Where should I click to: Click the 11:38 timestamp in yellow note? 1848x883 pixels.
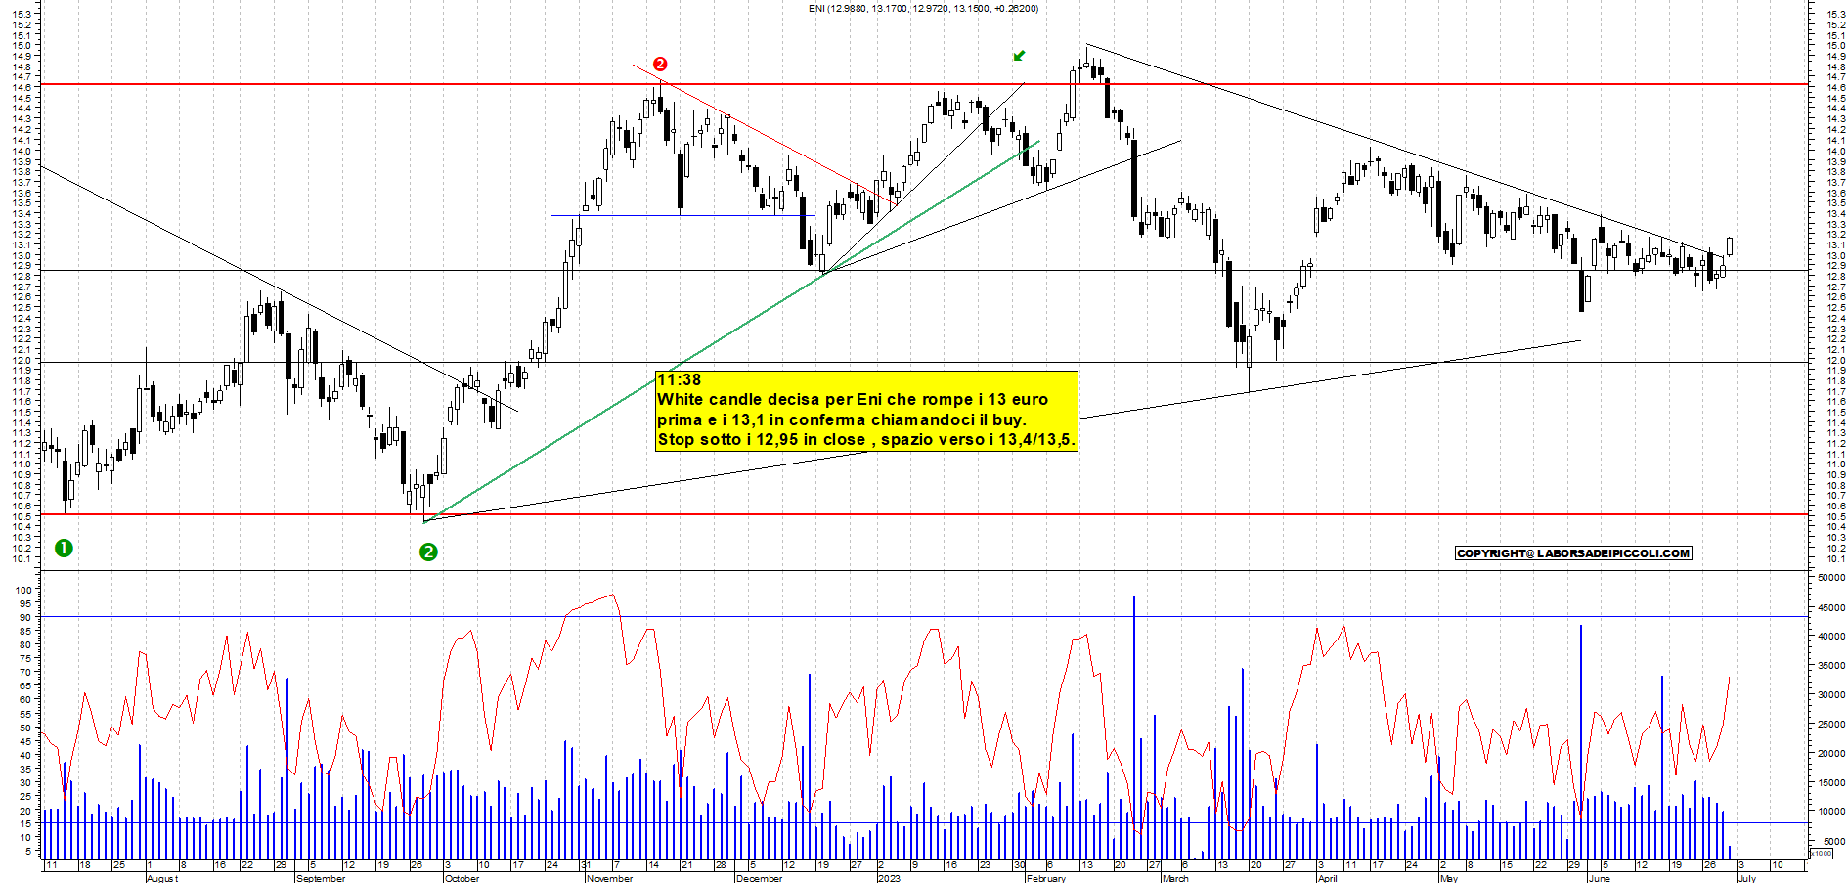coord(680,379)
